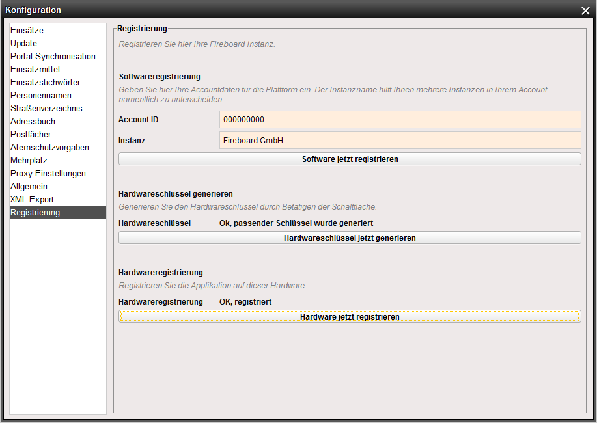This screenshot has height=423, width=597.
Task: Click Hardwareschlüssel jetzt generieren button
Action: click(x=350, y=238)
